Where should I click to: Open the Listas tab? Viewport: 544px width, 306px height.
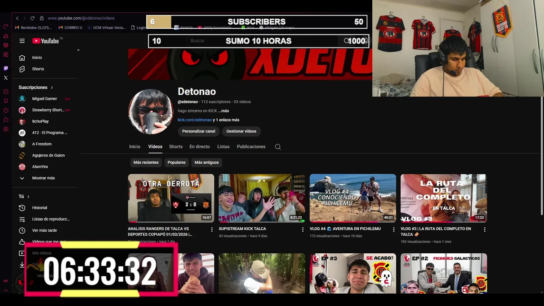click(223, 147)
